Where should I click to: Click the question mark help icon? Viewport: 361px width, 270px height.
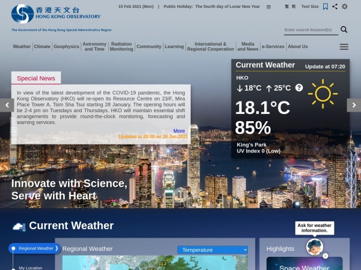click(x=299, y=88)
